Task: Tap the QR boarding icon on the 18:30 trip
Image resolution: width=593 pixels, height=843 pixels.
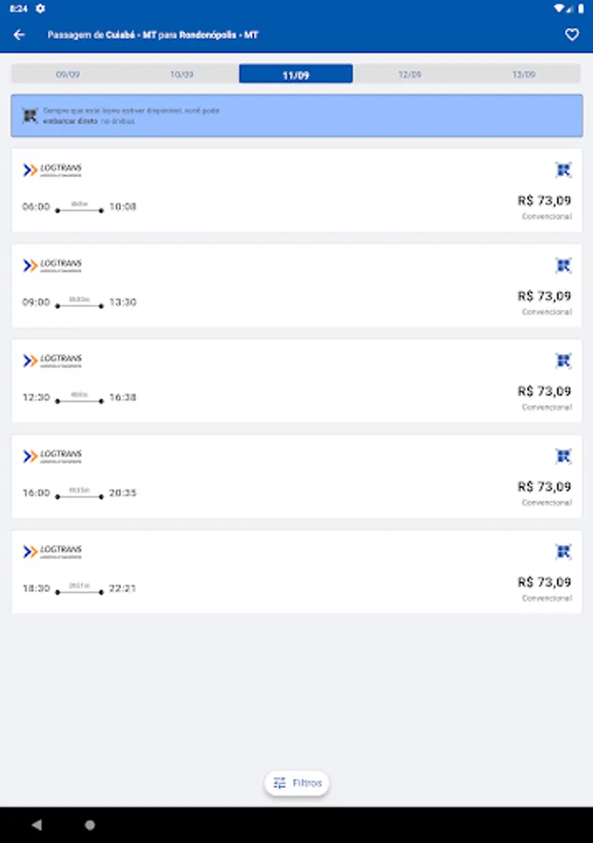Action: (x=563, y=551)
